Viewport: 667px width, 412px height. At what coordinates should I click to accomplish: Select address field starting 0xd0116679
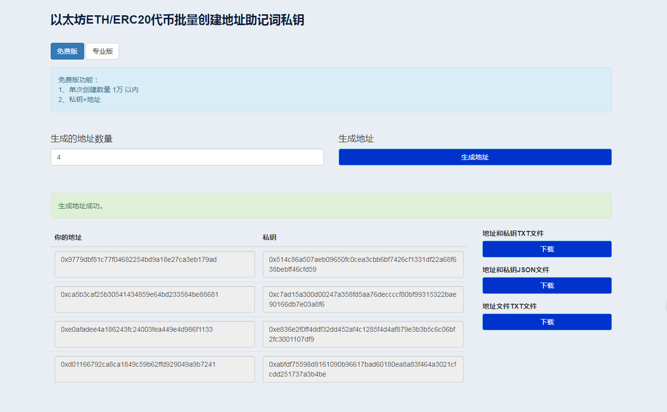(x=155, y=369)
